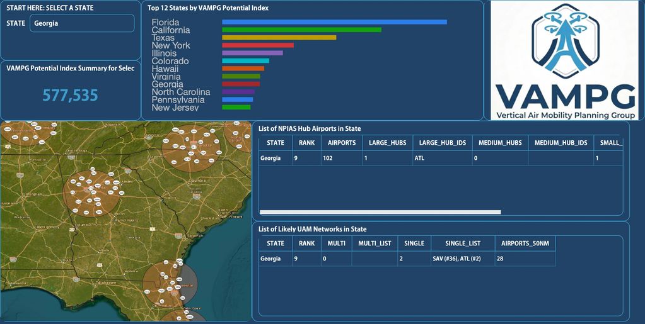Click the yellow Texas bar

click(x=279, y=37)
